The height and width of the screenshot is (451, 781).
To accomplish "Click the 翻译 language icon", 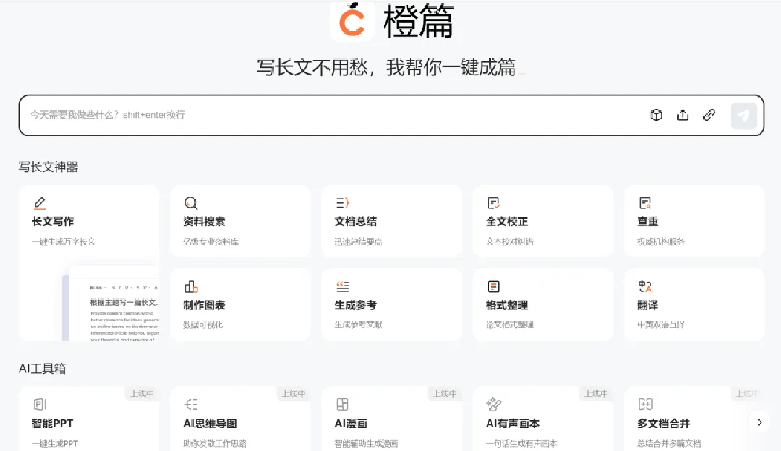I will [x=645, y=286].
